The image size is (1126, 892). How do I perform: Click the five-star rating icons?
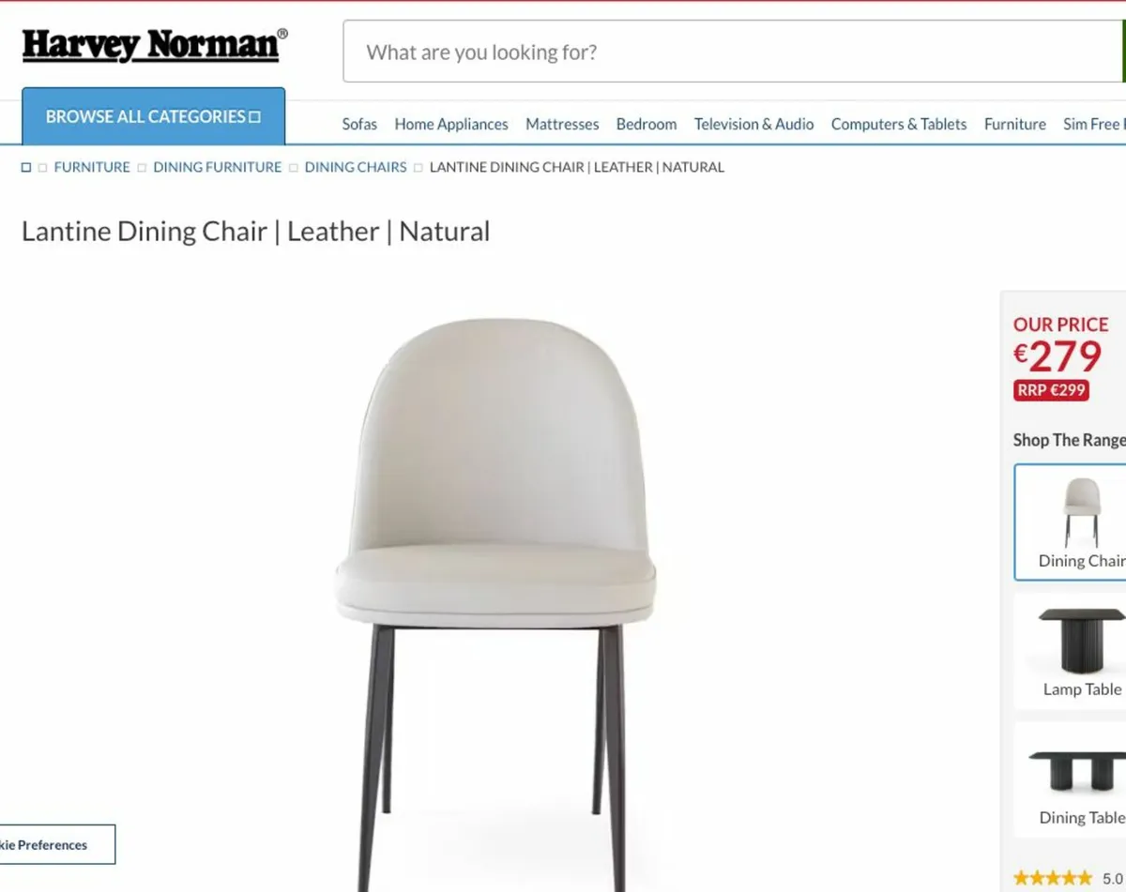(1053, 879)
